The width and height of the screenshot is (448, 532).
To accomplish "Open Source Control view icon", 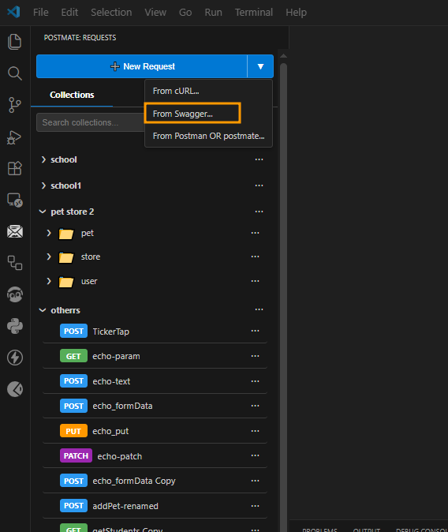I will tap(14, 105).
